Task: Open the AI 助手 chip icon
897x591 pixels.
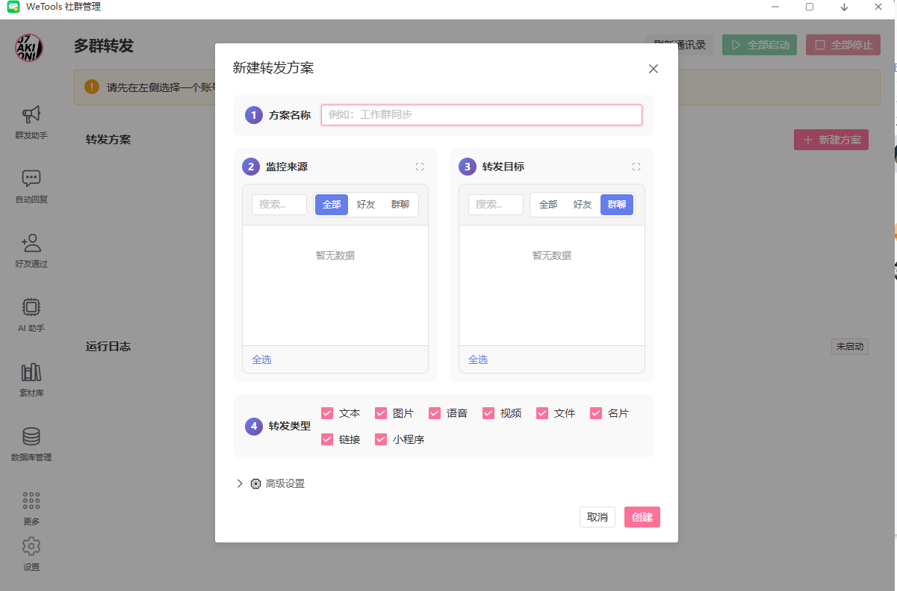Action: tap(31, 307)
